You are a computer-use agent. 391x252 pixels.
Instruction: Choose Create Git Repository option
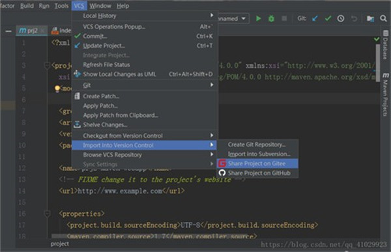click(257, 145)
